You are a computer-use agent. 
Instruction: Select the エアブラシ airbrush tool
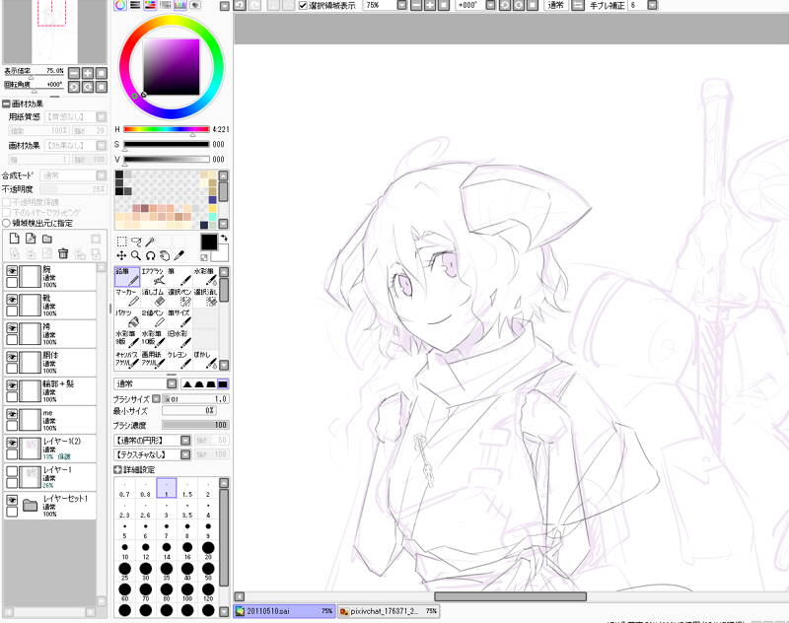pos(153,277)
